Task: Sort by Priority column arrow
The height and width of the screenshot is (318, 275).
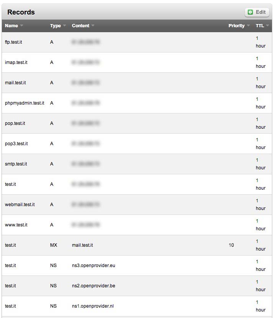Action: click(248, 26)
